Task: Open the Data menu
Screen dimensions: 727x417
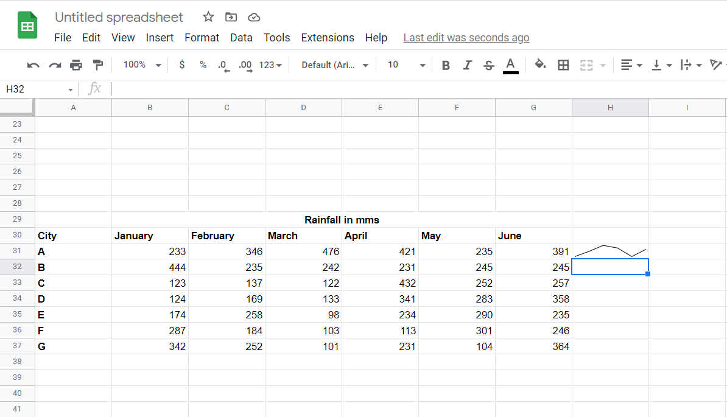Action: click(x=241, y=38)
